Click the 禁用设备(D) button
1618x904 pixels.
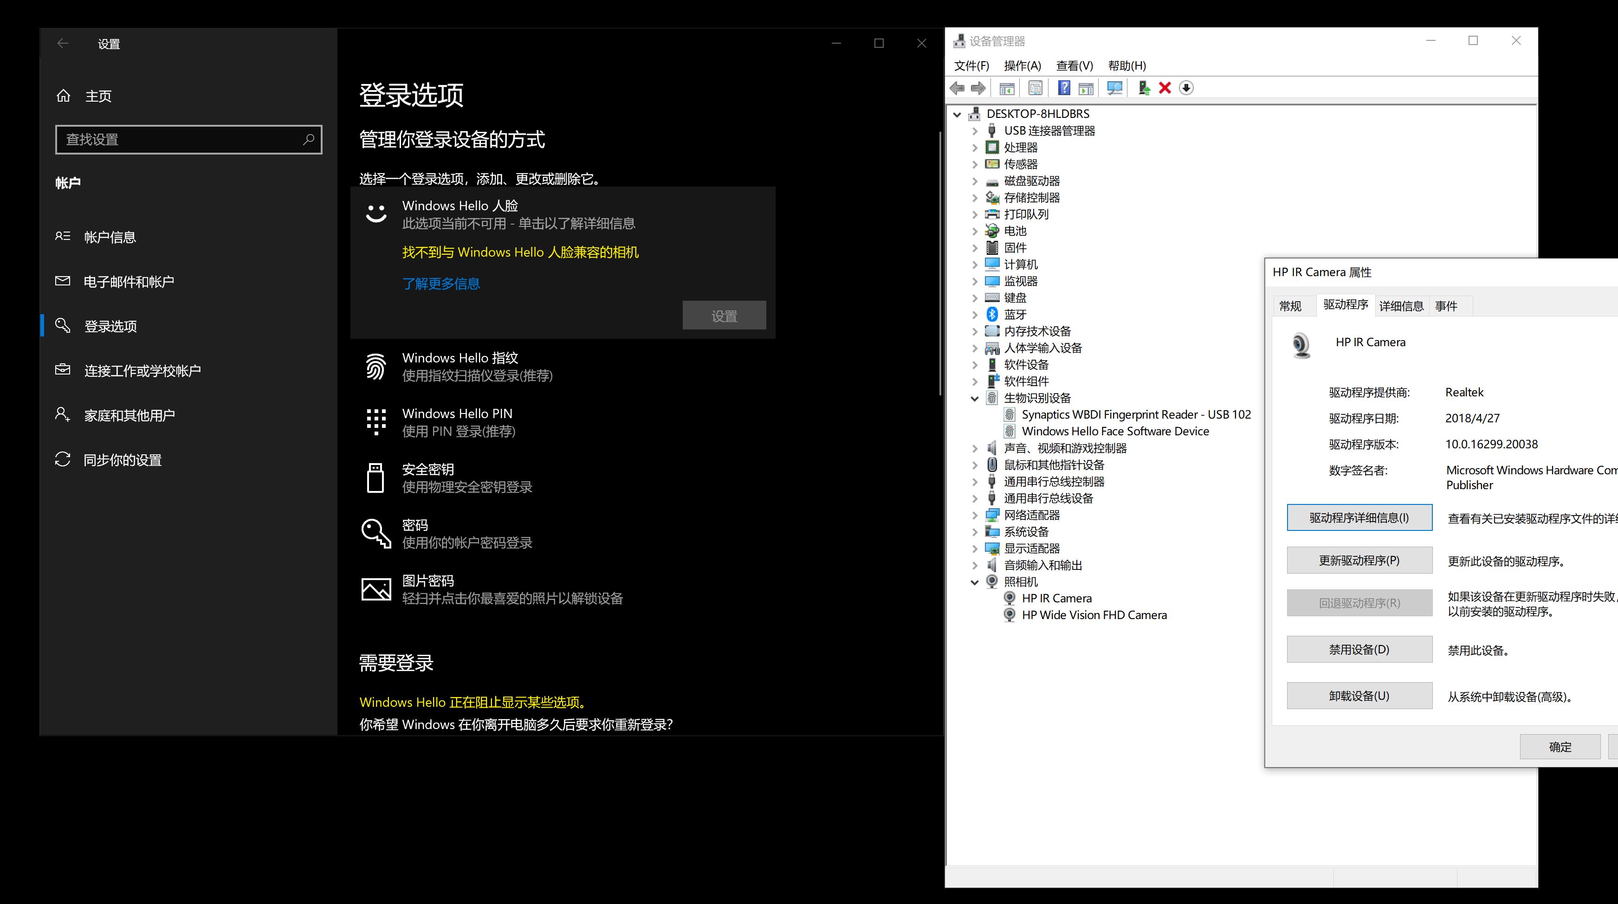pyautogui.click(x=1359, y=649)
